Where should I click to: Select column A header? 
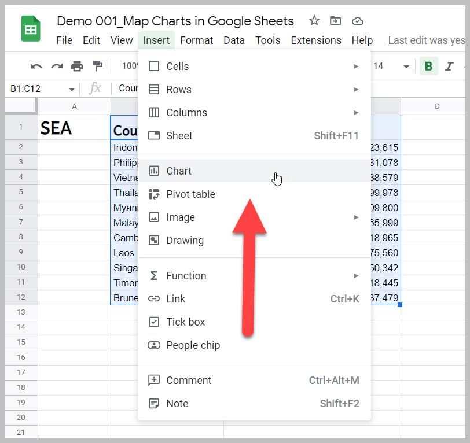coord(74,106)
